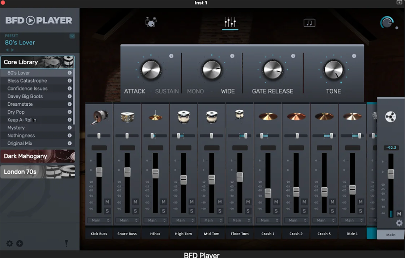Select the Crash 1 cymbal icon

click(268, 116)
